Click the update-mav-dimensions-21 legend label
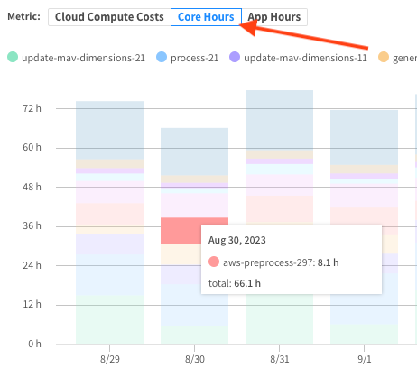 tap(83, 58)
